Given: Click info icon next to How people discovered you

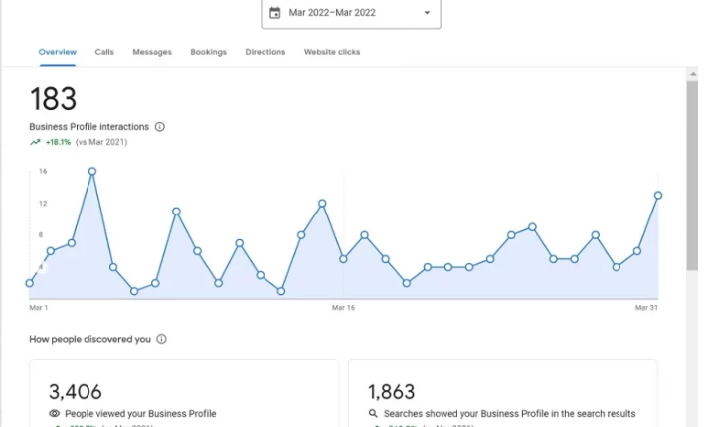Looking at the screenshot, I should (162, 339).
